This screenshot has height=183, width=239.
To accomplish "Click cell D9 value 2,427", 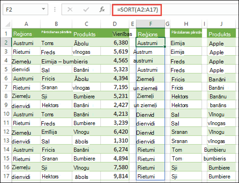I will pyautogui.click(x=114, y=105).
